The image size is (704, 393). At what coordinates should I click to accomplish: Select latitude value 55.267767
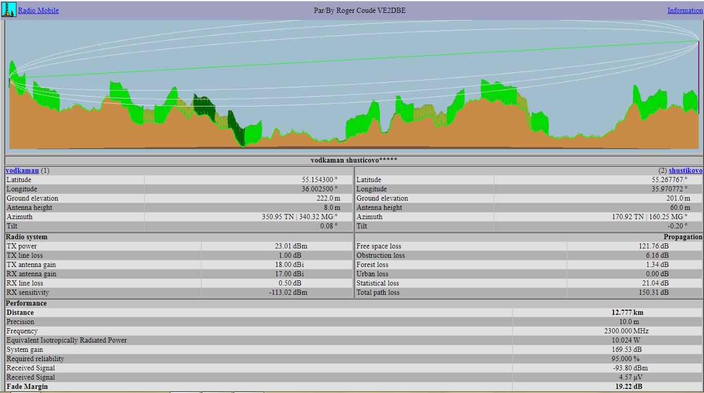(x=667, y=180)
